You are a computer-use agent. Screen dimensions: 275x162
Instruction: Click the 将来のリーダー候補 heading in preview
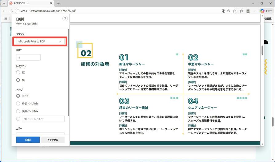coord(134,108)
